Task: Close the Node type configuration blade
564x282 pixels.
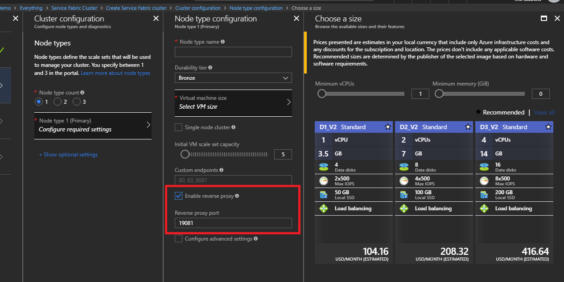Action: point(296,18)
